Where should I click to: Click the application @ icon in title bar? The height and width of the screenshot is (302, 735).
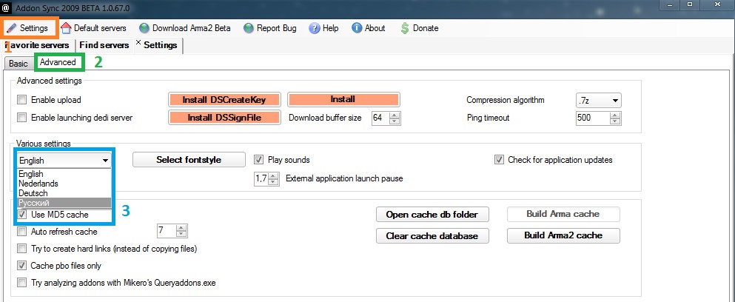(7, 7)
